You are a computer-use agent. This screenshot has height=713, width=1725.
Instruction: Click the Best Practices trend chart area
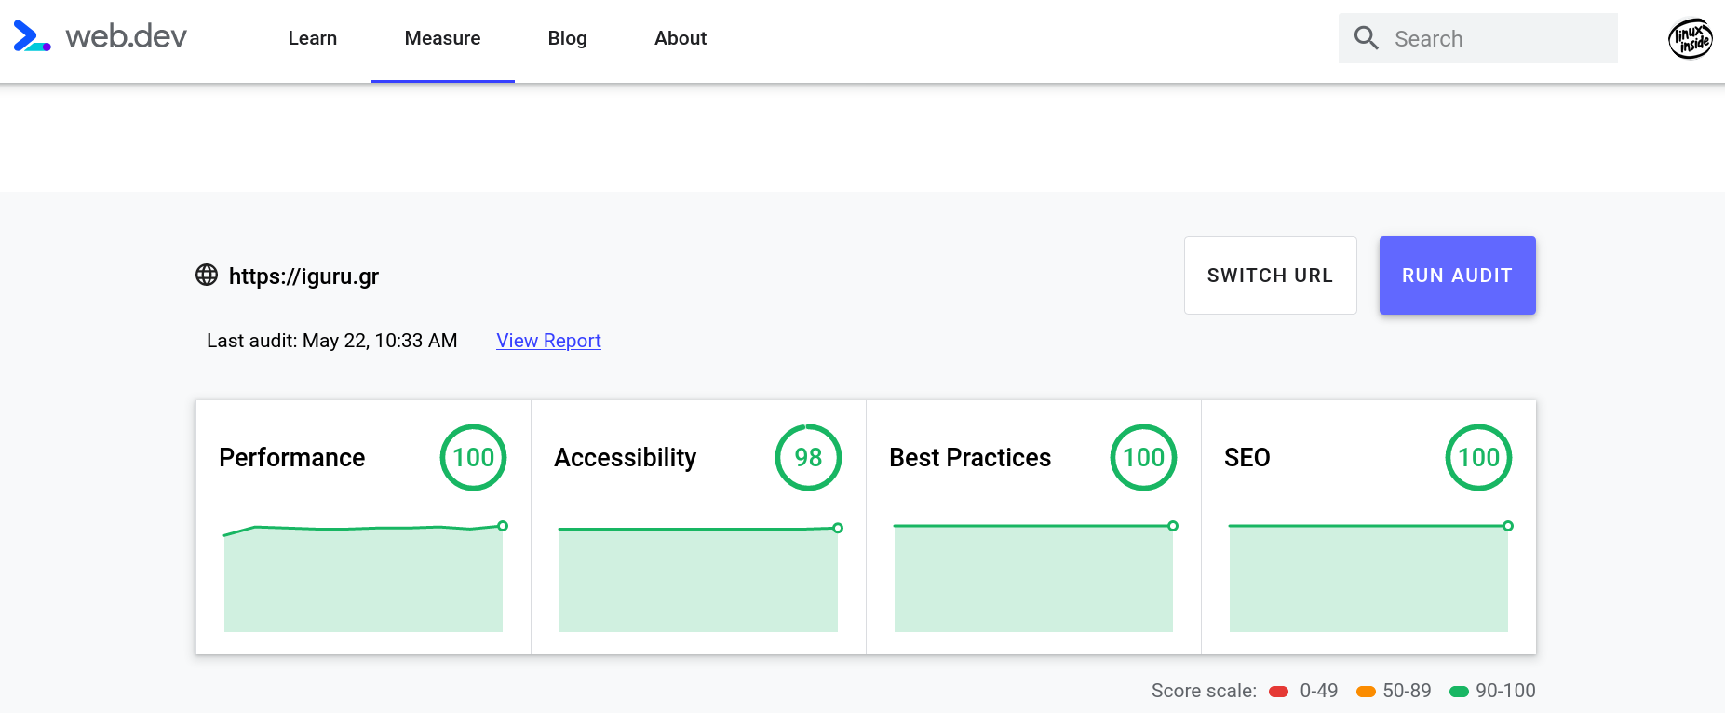tap(1033, 579)
